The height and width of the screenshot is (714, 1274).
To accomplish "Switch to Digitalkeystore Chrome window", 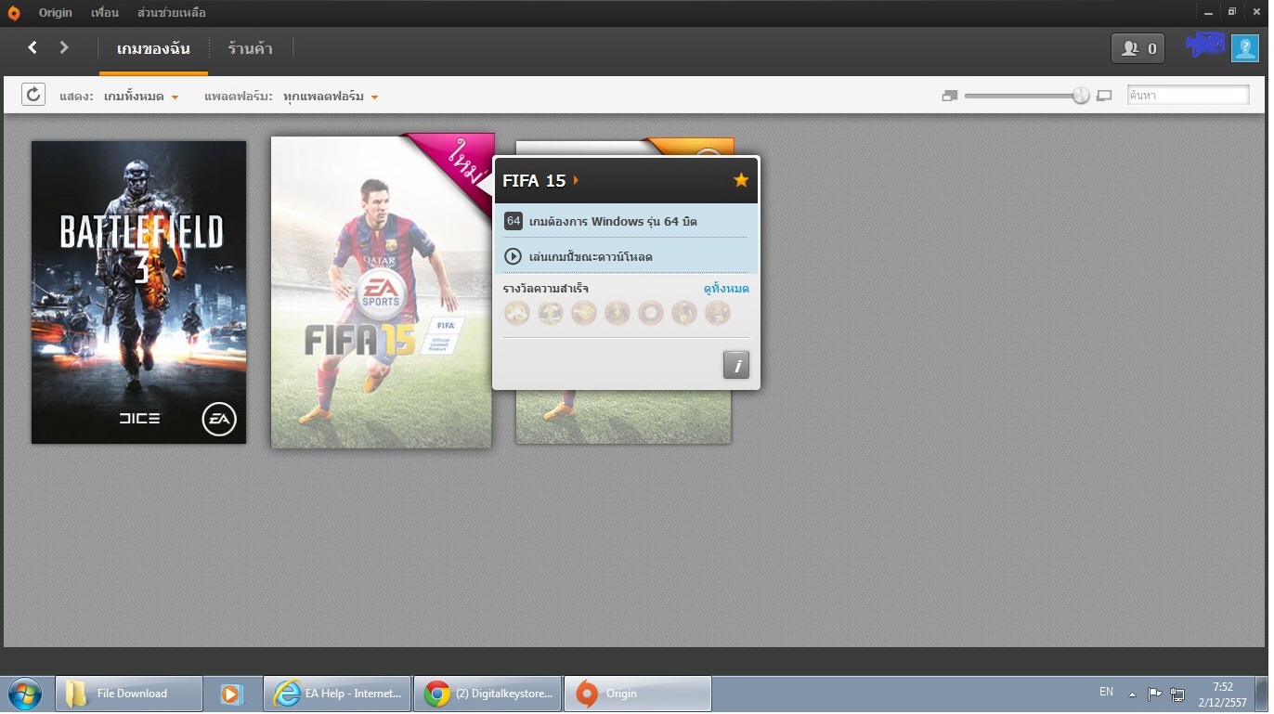I will [x=487, y=694].
